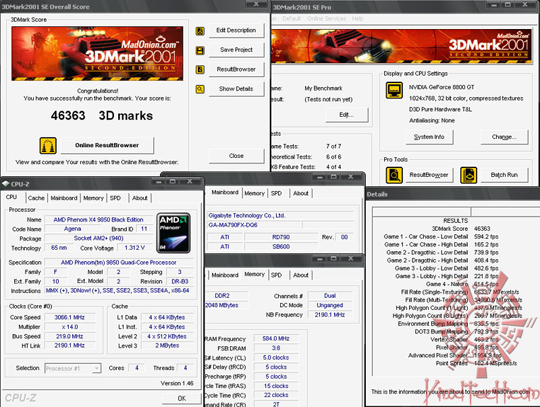Click Mainboard tab in Memory CPU-Z window
This screenshot has width=540, height=407.
pyautogui.click(x=225, y=275)
